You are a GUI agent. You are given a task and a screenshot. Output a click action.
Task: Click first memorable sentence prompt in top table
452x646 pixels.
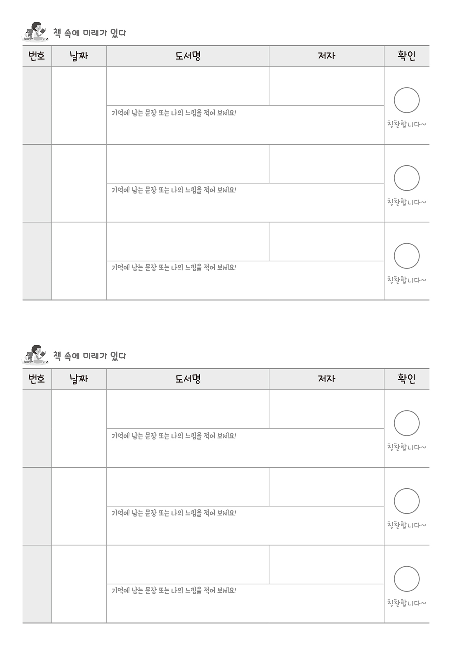coord(174,113)
